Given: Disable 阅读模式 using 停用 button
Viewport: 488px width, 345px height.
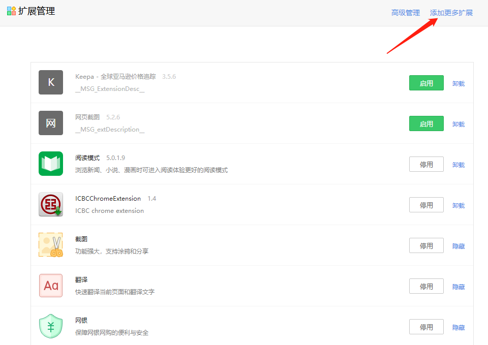Looking at the screenshot, I should (426, 164).
